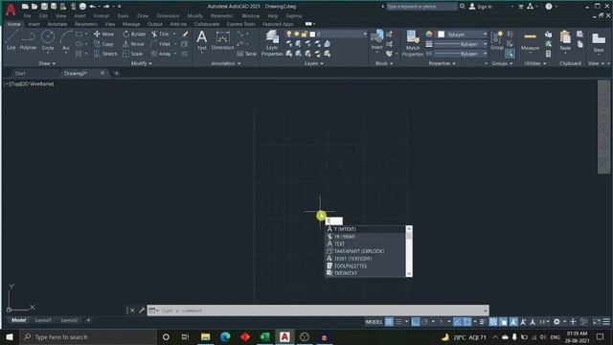Toggle transparency display in status bar

(x=493, y=322)
